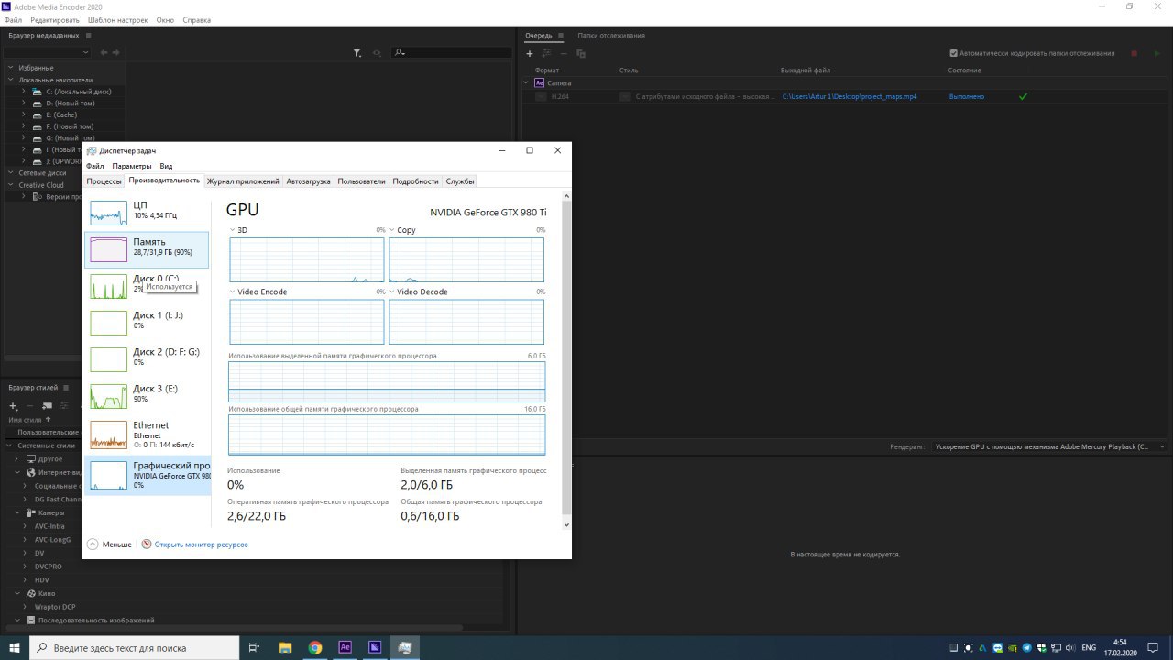The height and width of the screenshot is (660, 1173).
Task: Click the forward arrow in Media Browser
Action: (116, 53)
